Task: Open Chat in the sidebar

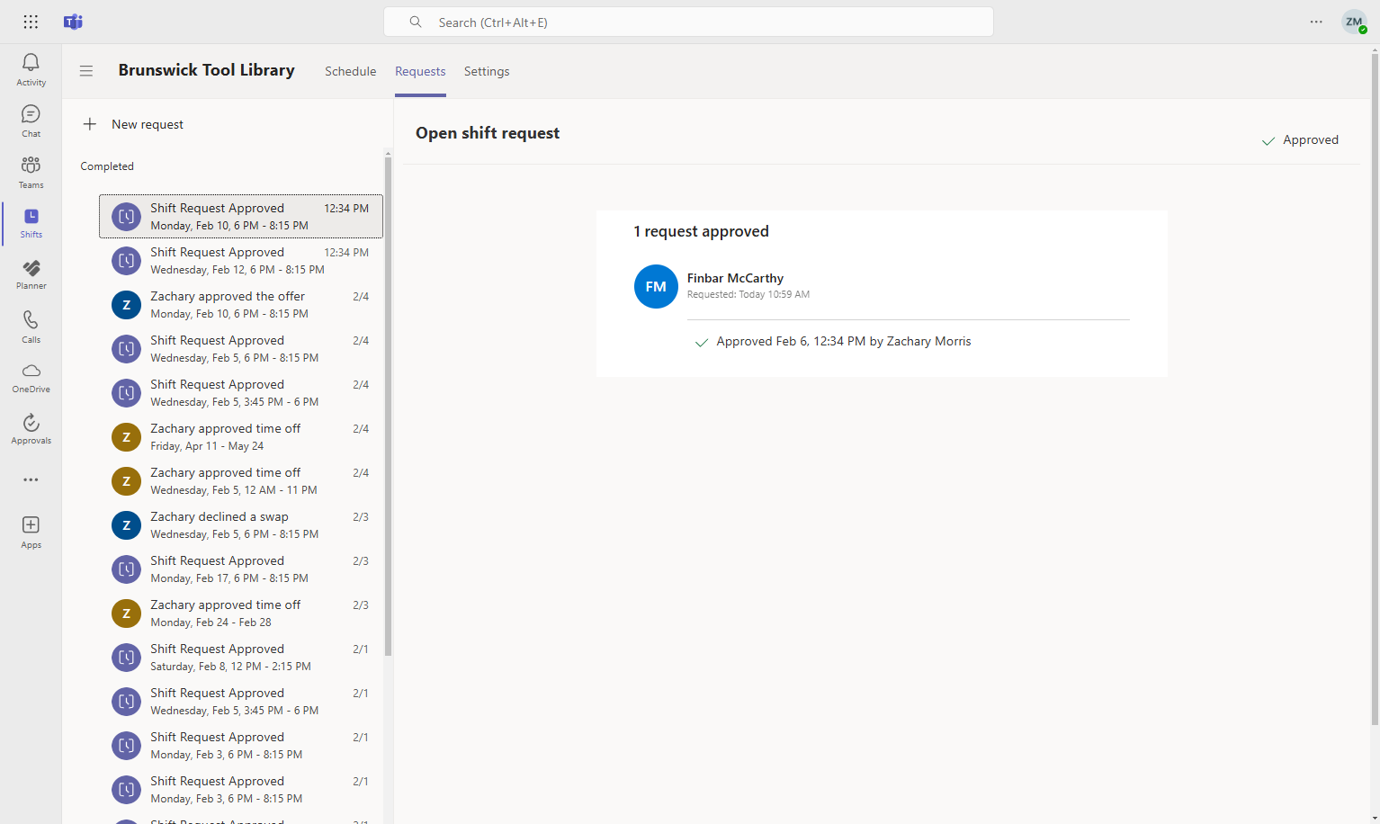Action: coord(31,121)
